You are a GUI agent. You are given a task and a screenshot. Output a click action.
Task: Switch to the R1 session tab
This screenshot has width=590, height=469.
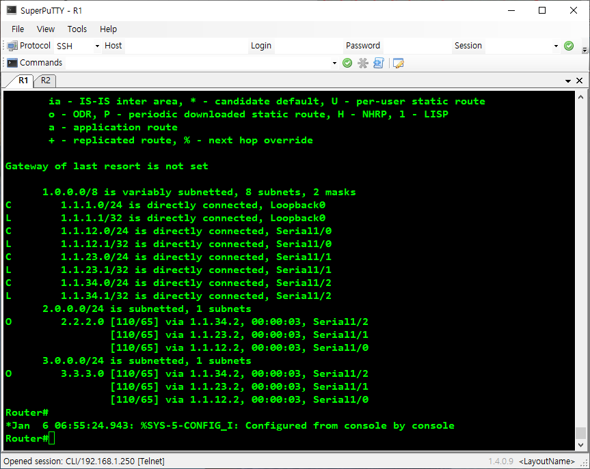point(23,81)
